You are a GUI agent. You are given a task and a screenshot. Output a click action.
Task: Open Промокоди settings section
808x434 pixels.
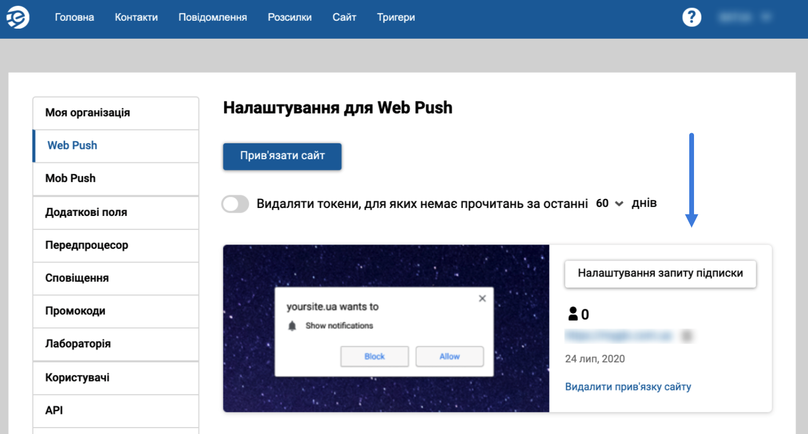point(116,311)
